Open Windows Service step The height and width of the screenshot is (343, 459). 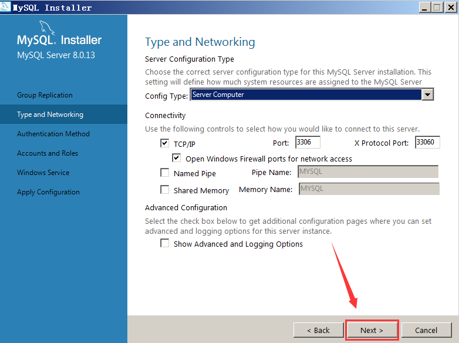pyautogui.click(x=43, y=173)
